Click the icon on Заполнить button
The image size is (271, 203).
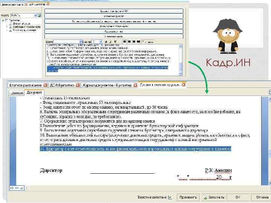[x=206, y=197]
